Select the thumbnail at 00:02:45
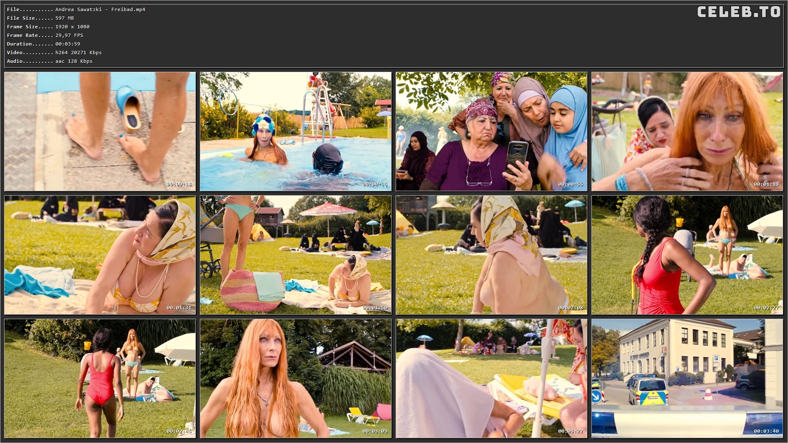The width and height of the screenshot is (788, 443). tap(100, 378)
